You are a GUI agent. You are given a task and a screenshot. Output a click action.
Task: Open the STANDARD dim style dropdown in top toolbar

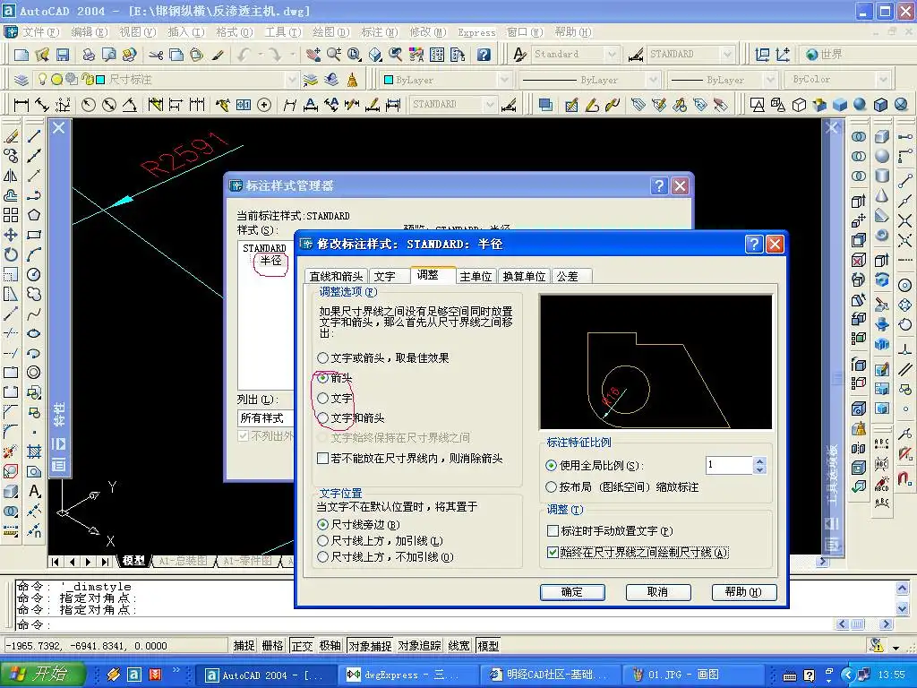tap(727, 55)
